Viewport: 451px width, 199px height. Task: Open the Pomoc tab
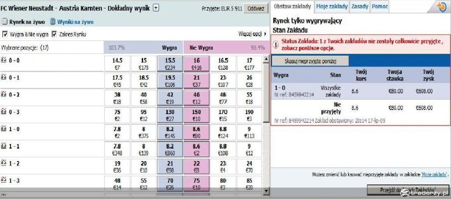[x=379, y=6]
